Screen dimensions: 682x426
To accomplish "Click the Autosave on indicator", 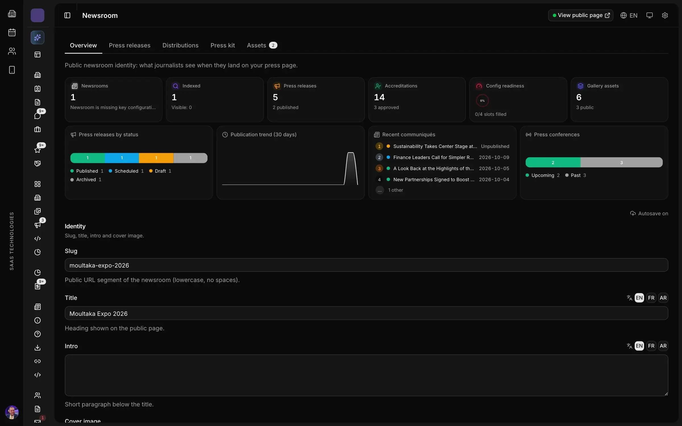I will 649,214.
